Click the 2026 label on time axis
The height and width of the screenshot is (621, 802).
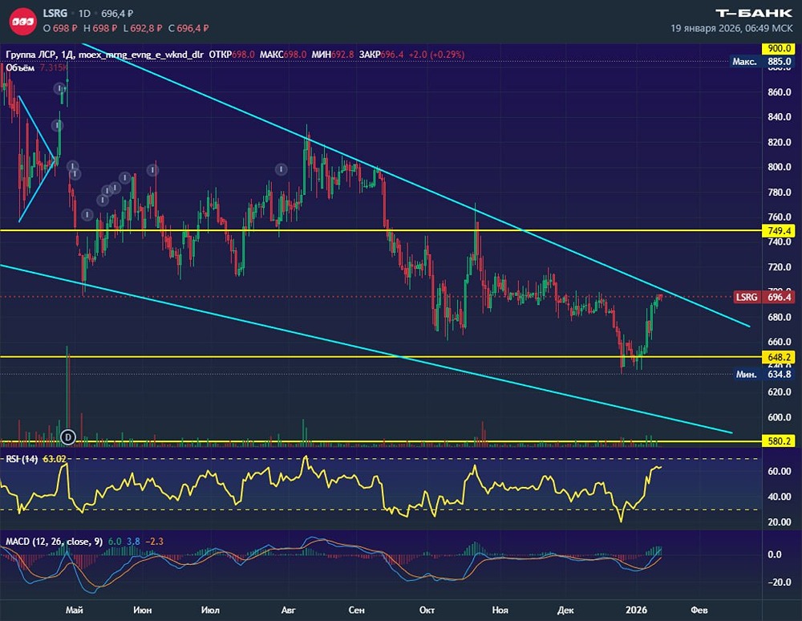click(636, 610)
